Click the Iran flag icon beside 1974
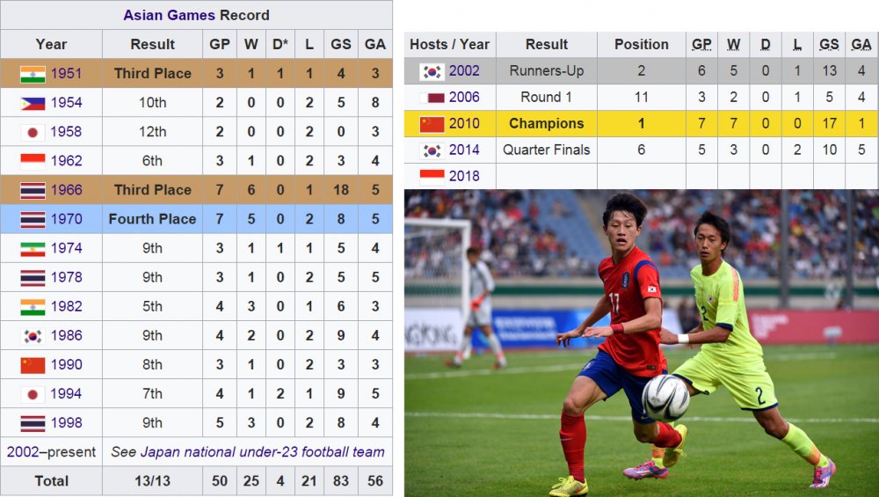The image size is (879, 497). (33, 248)
